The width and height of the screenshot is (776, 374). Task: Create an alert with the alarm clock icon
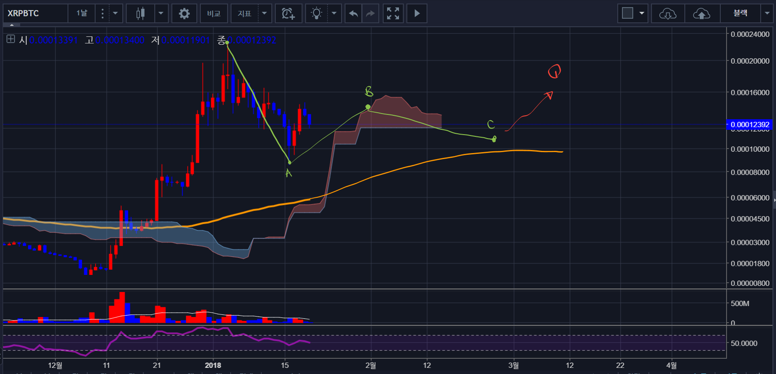coord(288,14)
